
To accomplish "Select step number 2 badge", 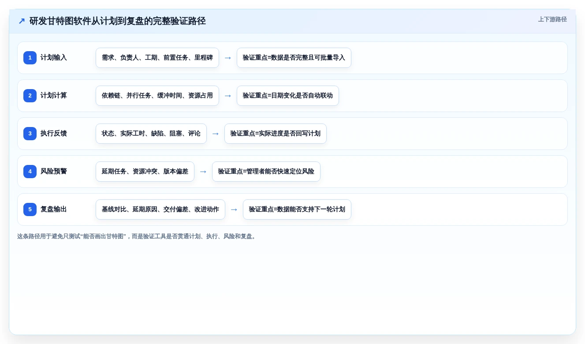I will coord(30,96).
